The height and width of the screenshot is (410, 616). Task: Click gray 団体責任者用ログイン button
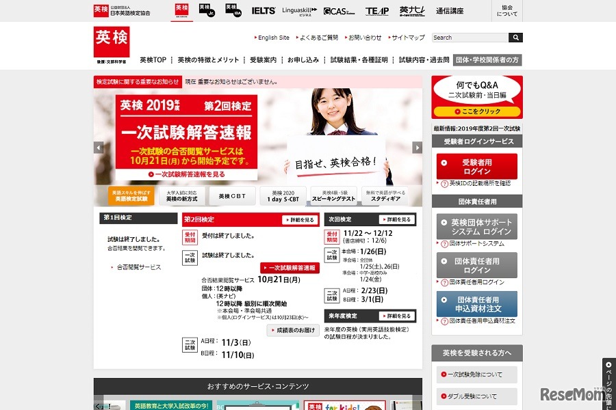477,265
